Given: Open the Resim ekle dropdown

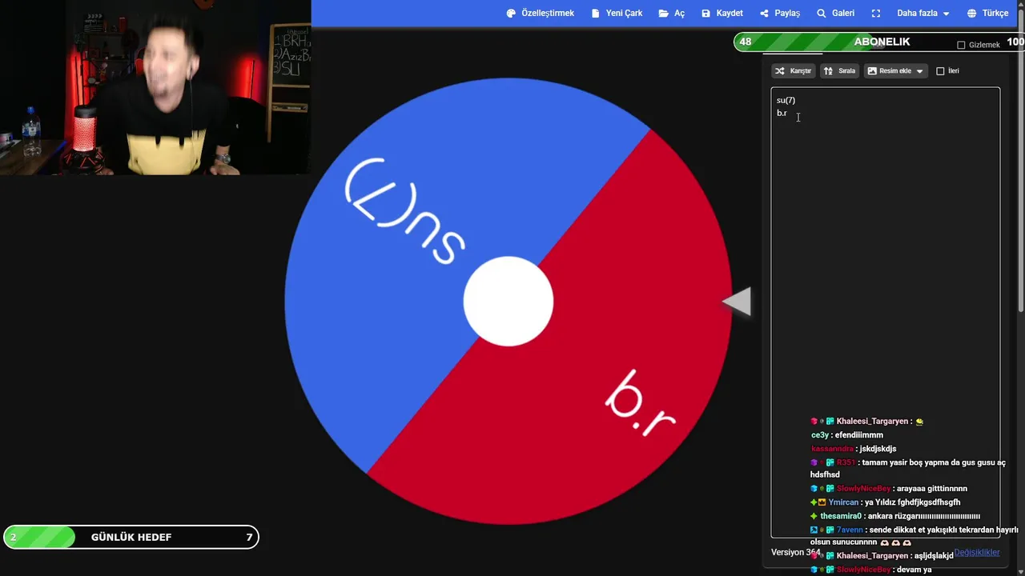Looking at the screenshot, I should 895,70.
